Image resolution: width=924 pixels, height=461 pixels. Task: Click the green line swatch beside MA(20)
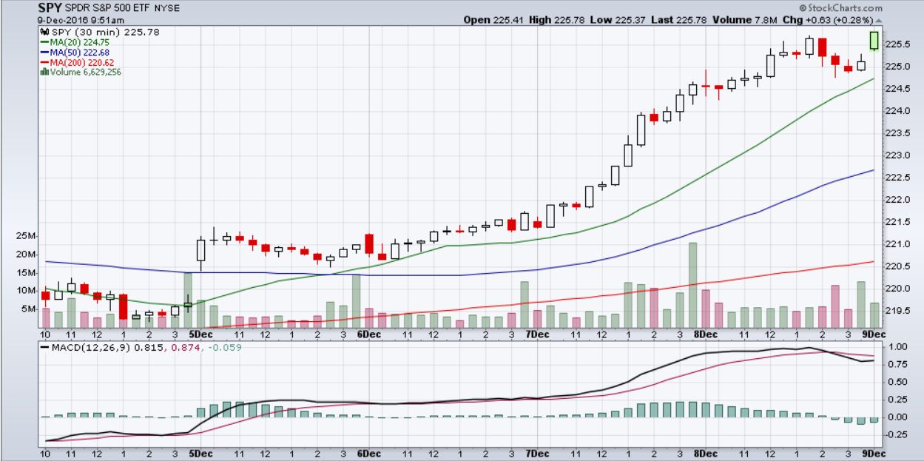point(44,43)
